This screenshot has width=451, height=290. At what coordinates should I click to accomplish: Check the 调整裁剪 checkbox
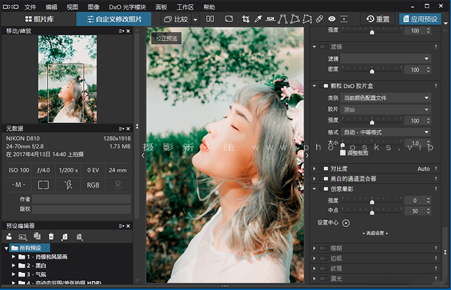343,153
